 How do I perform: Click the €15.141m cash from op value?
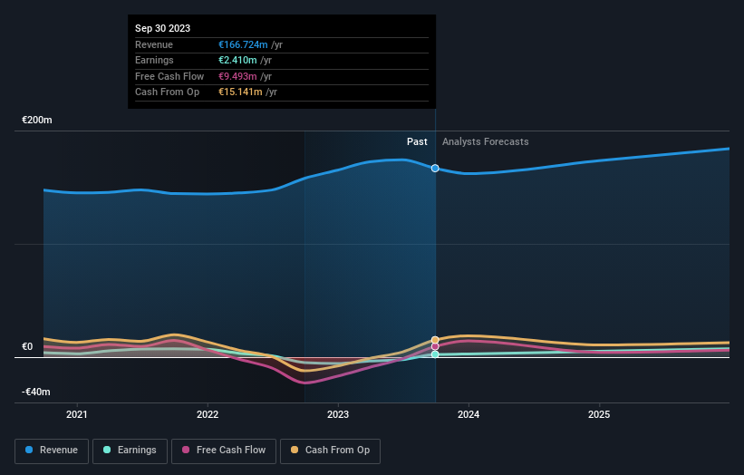tap(240, 92)
